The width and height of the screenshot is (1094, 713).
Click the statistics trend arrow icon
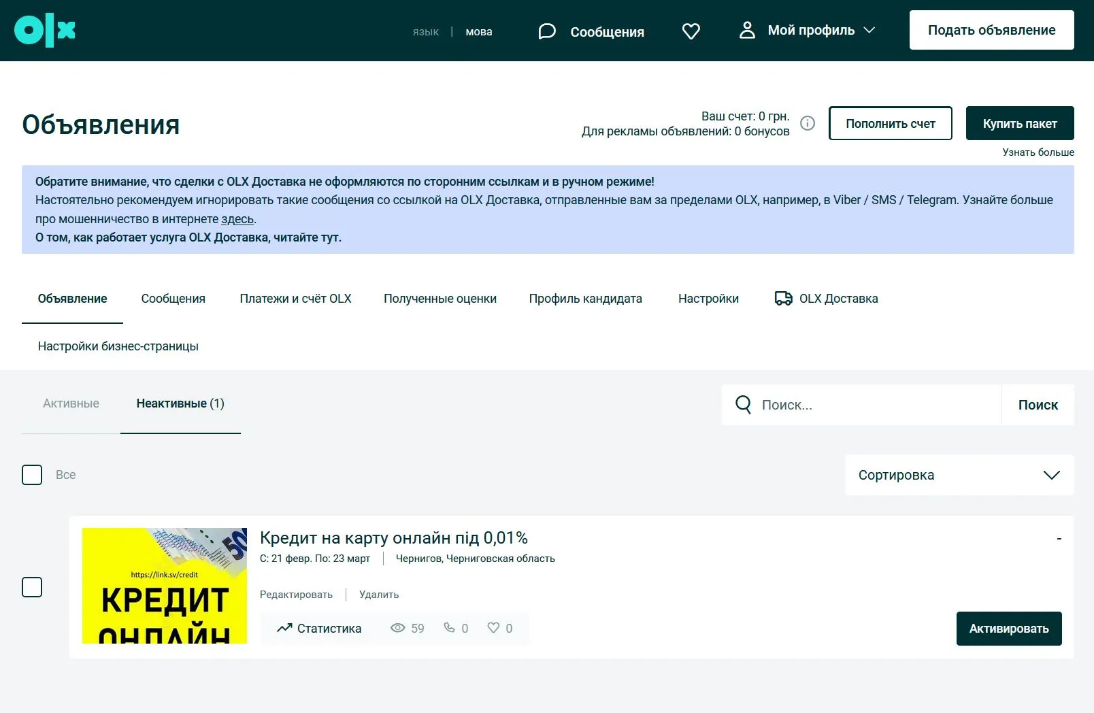point(284,628)
